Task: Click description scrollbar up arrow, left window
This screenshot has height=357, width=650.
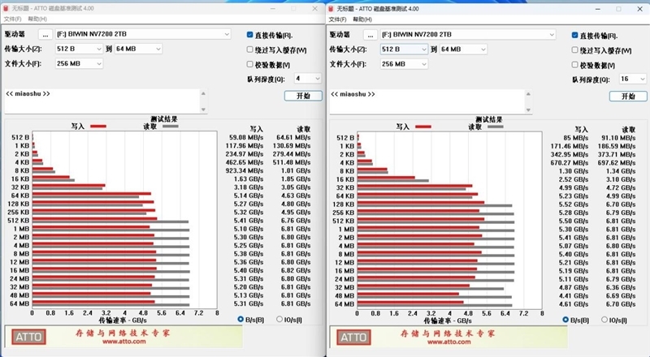Action: [203, 93]
